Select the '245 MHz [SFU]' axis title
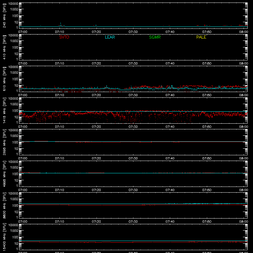This screenshot has height=253, width=253. point(4,15)
